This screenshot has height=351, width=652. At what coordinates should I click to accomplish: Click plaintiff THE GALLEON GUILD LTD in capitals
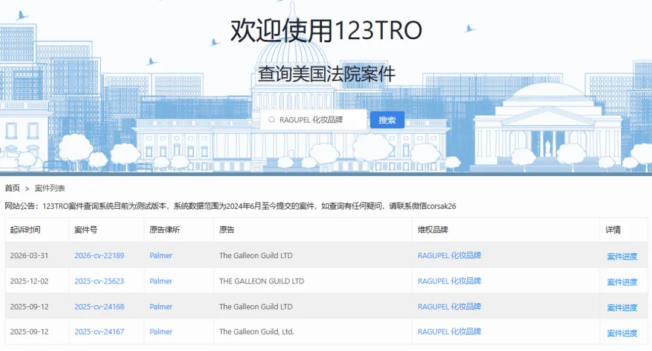point(261,281)
